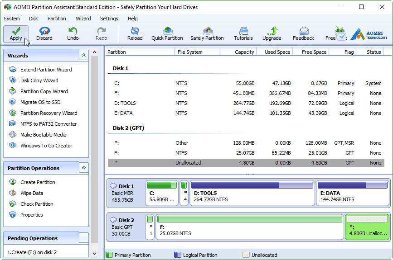
Task: Select pending operation Create (F:) on disk 2
Action: pos(32,252)
